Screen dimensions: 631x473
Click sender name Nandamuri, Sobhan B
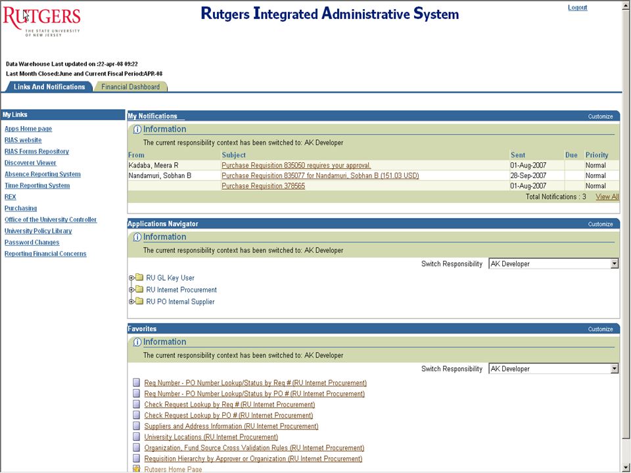(160, 176)
